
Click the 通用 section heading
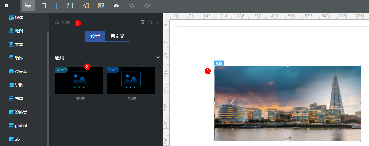(60, 58)
